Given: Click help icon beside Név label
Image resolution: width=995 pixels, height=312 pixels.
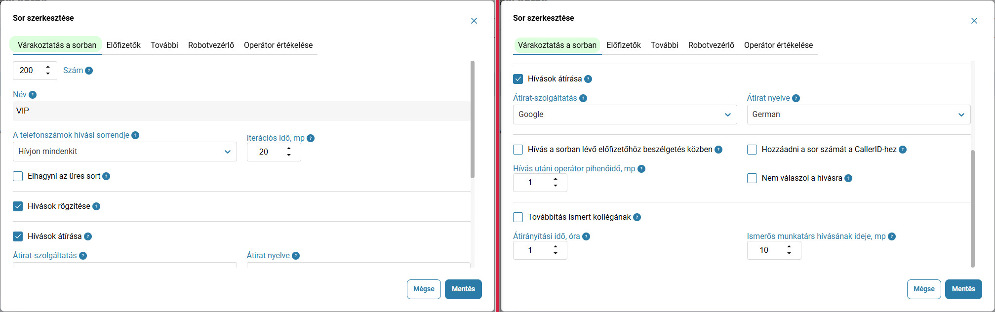Looking at the screenshot, I should click(33, 95).
